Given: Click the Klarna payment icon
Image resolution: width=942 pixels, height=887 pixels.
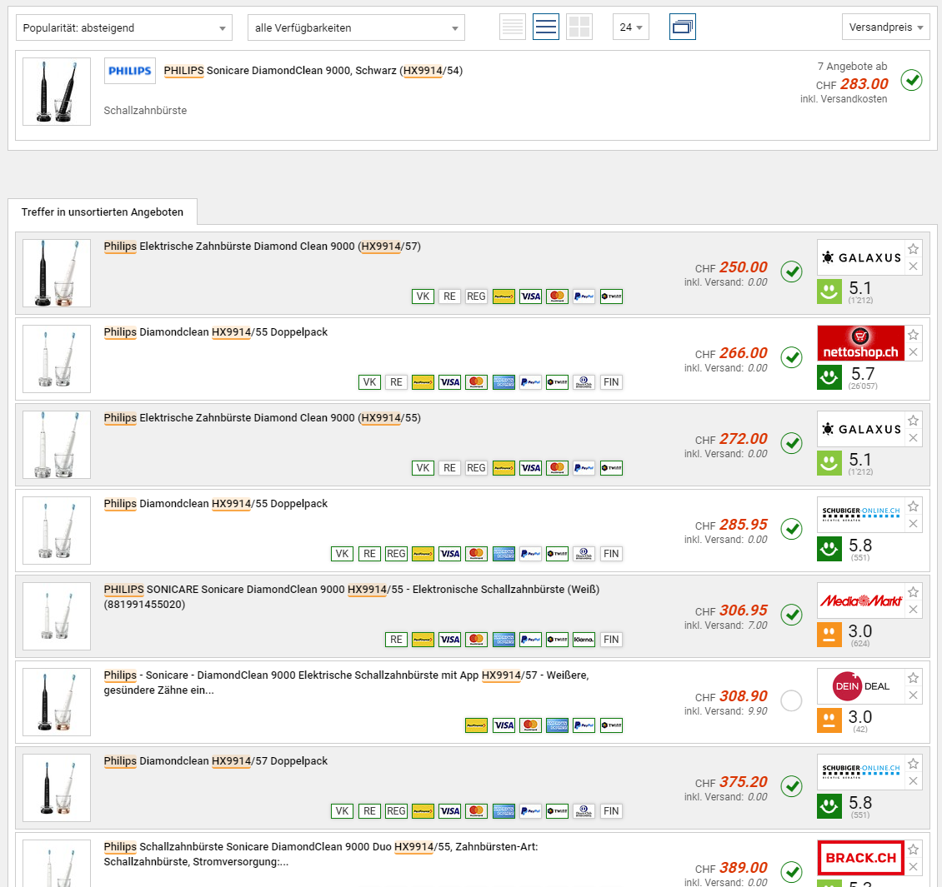Looking at the screenshot, I should tap(584, 640).
